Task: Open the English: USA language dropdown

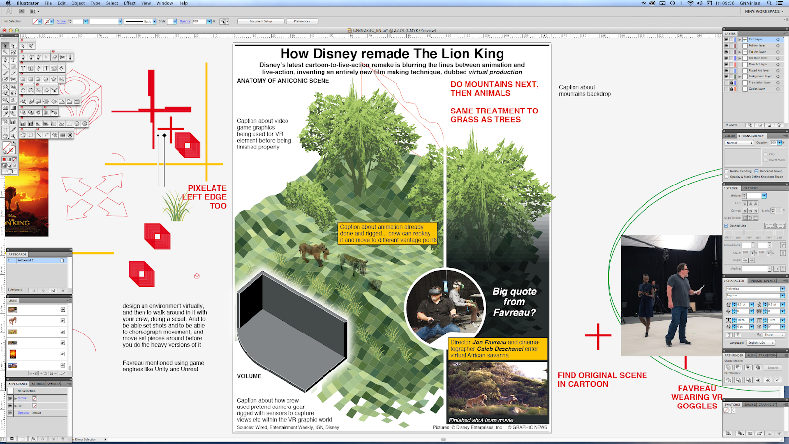Action: tap(760, 343)
